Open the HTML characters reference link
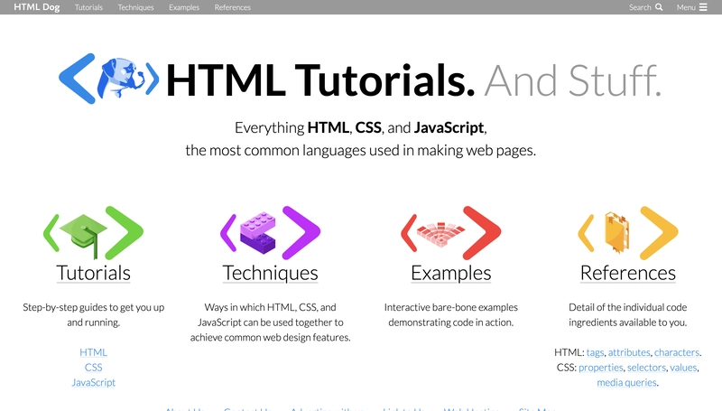This screenshot has height=411, width=722. 676,352
